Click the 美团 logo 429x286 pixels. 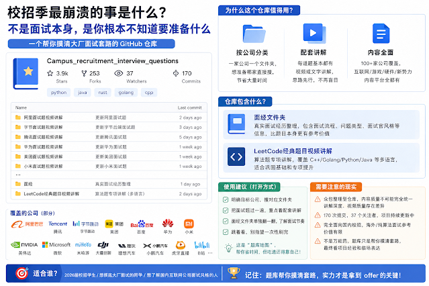coord(114,224)
